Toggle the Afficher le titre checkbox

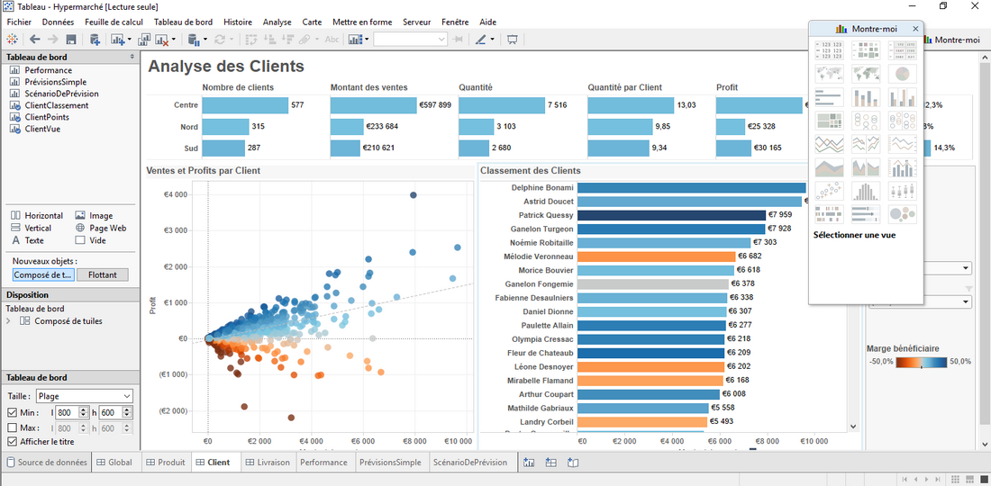coord(12,442)
